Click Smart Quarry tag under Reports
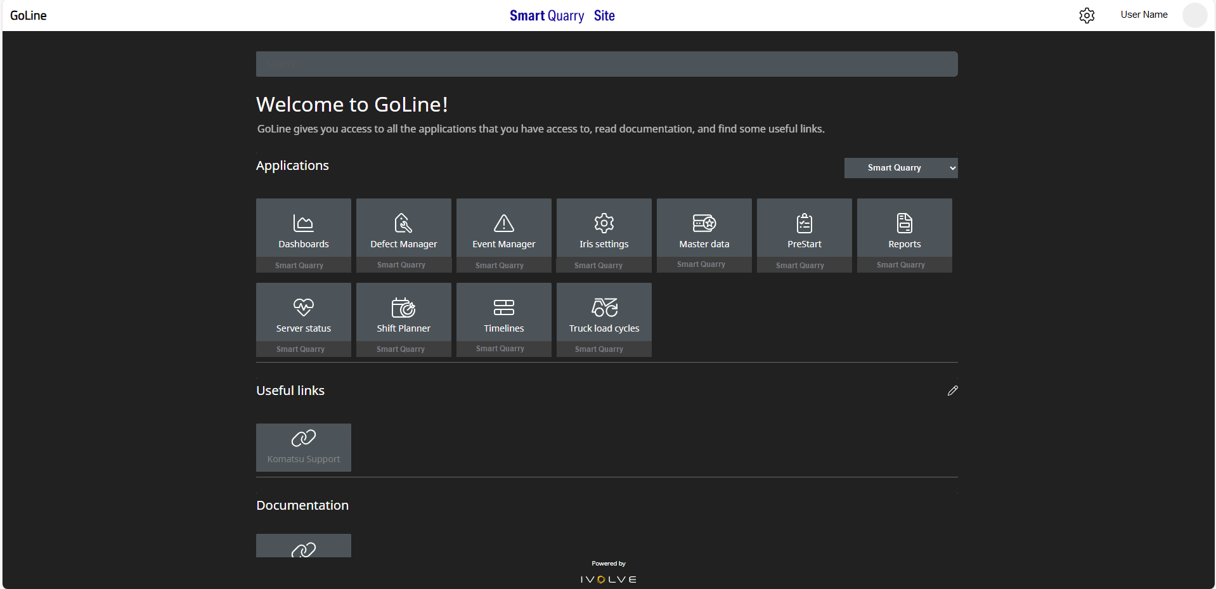This screenshot has height=589, width=1216. [x=901, y=265]
